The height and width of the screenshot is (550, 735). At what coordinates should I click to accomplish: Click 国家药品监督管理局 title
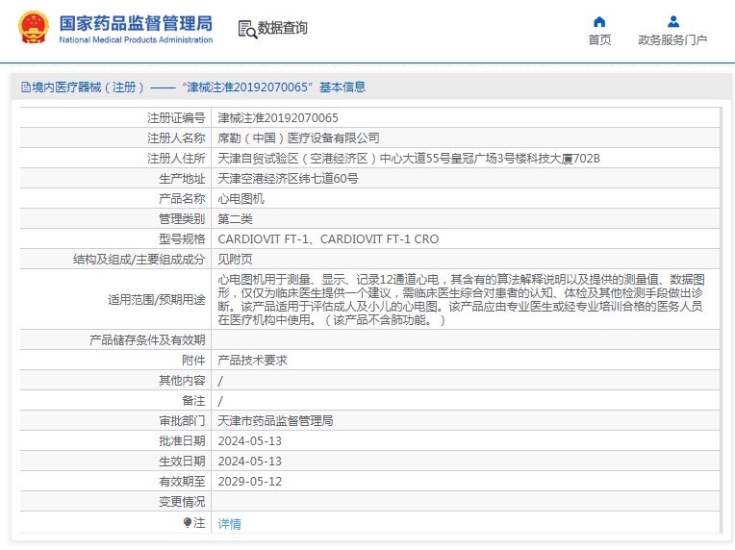click(x=136, y=23)
